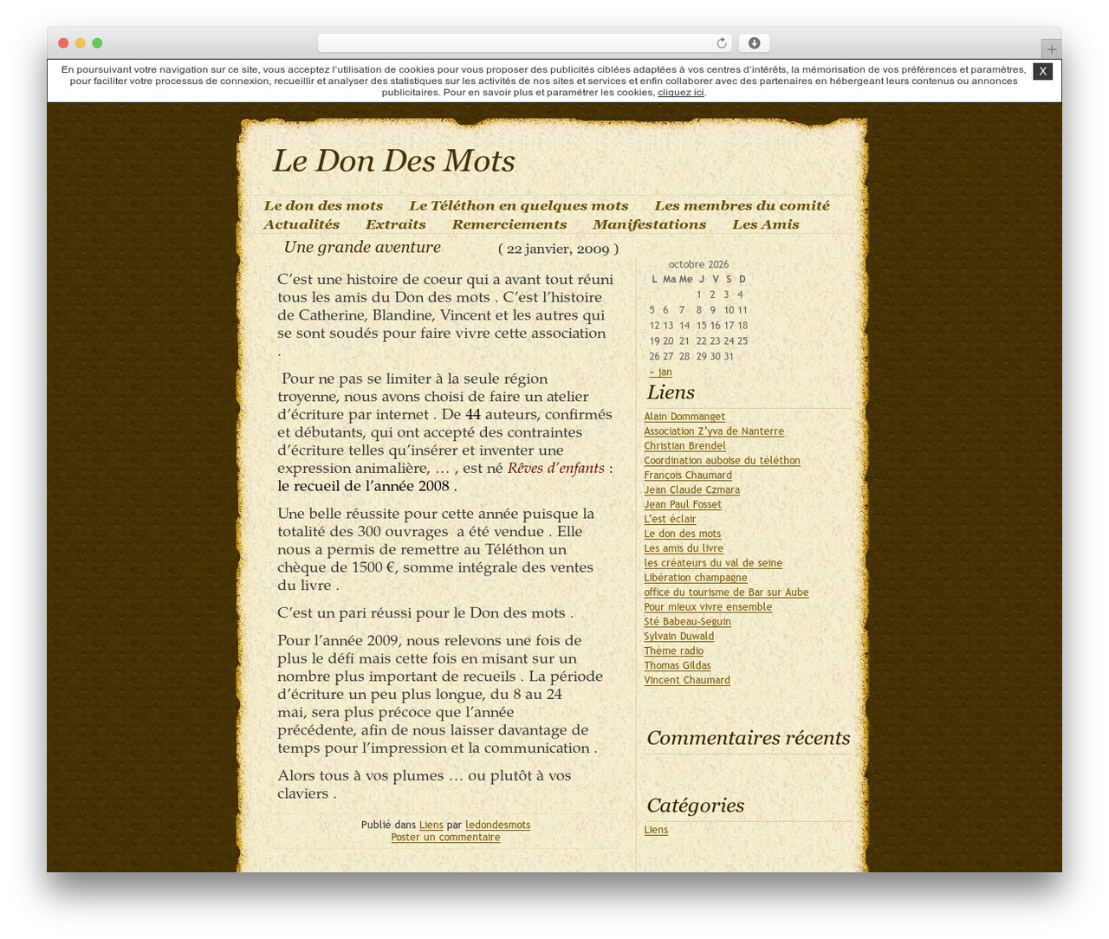
Task: Open the Remerciements menu item
Action: click(509, 225)
